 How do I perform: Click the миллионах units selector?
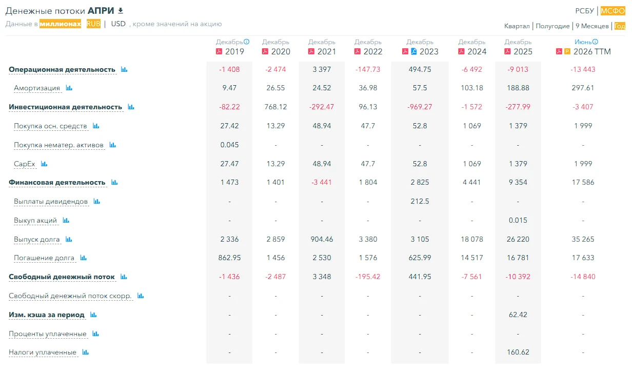point(61,24)
